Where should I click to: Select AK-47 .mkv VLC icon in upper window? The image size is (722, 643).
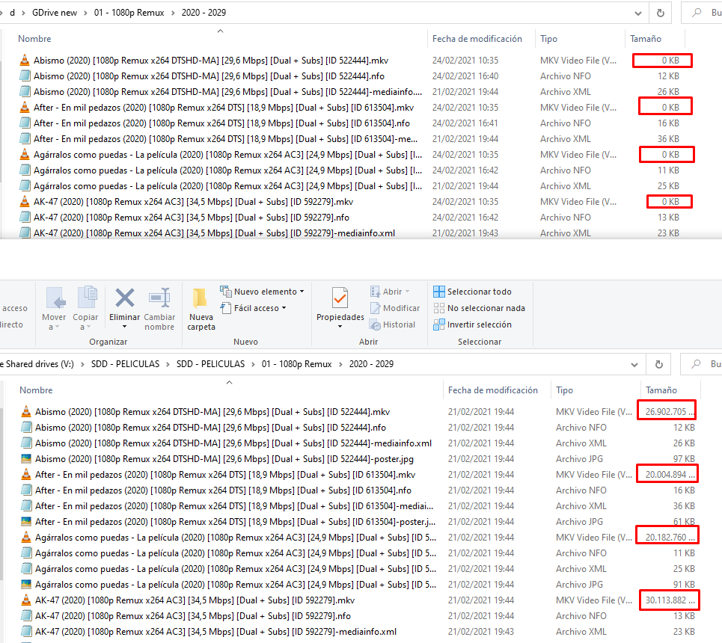coord(25,202)
